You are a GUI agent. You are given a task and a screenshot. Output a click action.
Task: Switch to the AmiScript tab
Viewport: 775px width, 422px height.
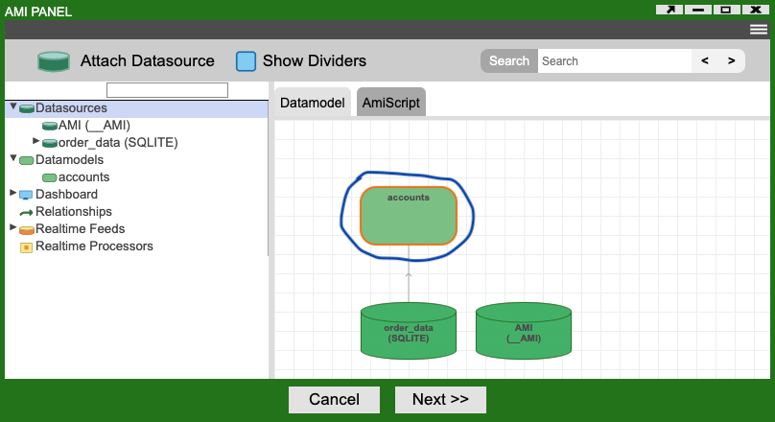click(390, 103)
